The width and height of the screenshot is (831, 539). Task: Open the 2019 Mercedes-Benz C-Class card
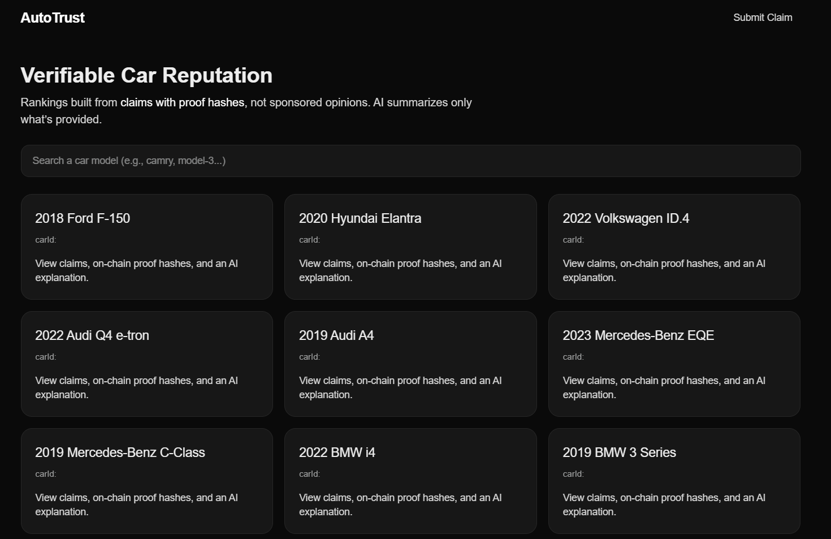click(x=147, y=481)
